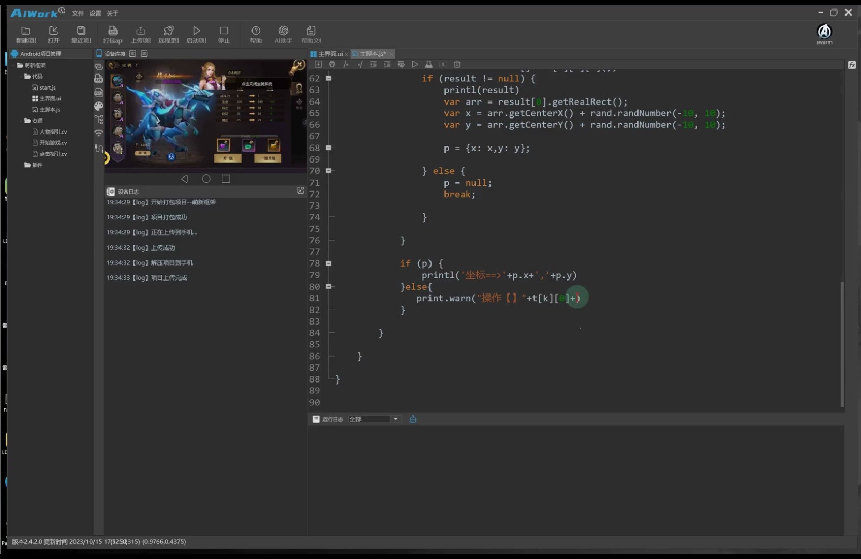The height and width of the screenshot is (559, 861).
Task: Click the trash clear icon in the editor toolbar
Action: pos(457,64)
